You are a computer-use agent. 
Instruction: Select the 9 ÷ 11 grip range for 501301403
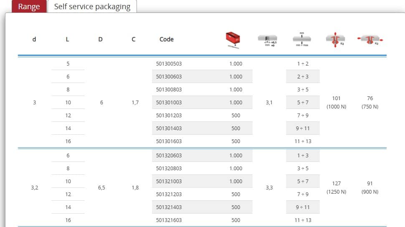[303, 129]
